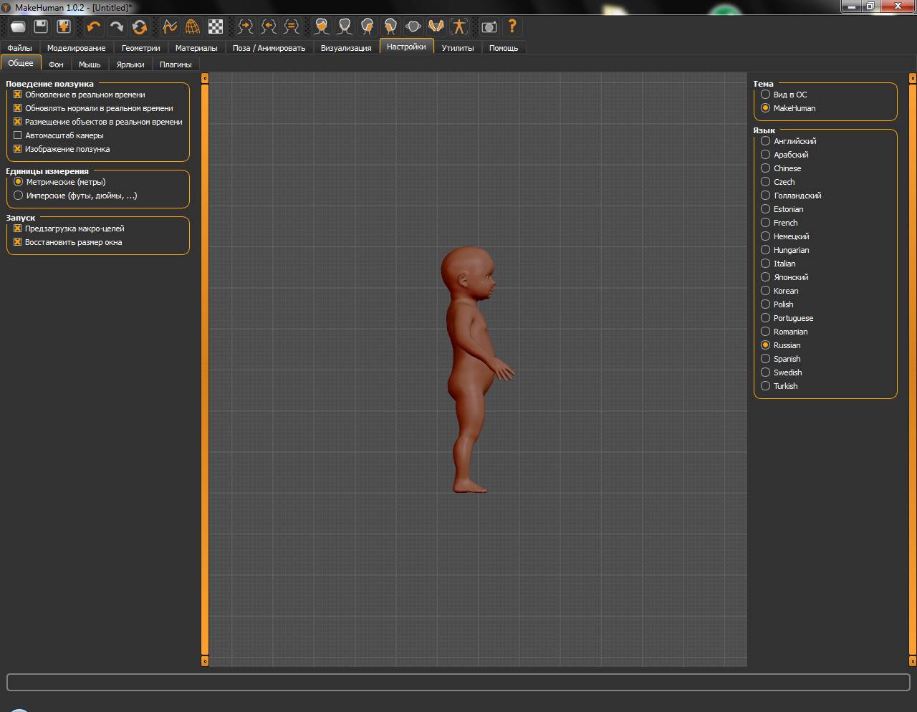Select the MakeHuman theme radio
The height and width of the screenshot is (712, 917).
pos(765,108)
